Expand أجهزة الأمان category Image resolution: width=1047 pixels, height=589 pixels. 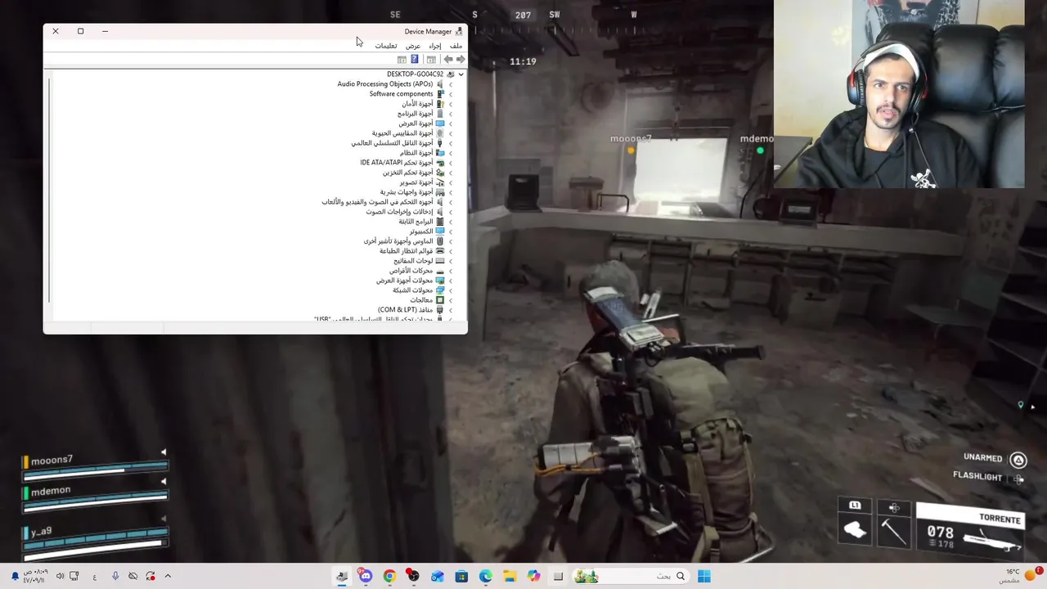[451, 104]
